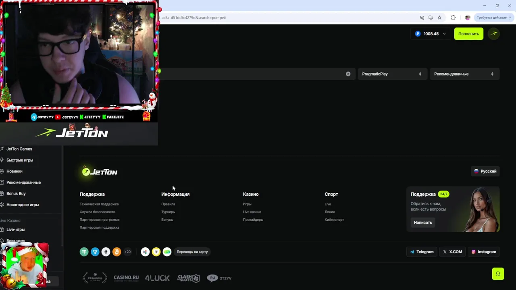Click the Tether USDT payment icon
This screenshot has width=516, height=290.
tap(84, 252)
